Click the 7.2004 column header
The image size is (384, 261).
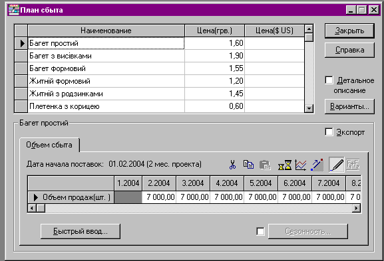pos(329,183)
